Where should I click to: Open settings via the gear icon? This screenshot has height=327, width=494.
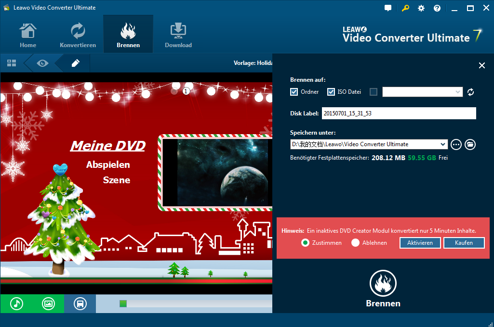coord(421,8)
